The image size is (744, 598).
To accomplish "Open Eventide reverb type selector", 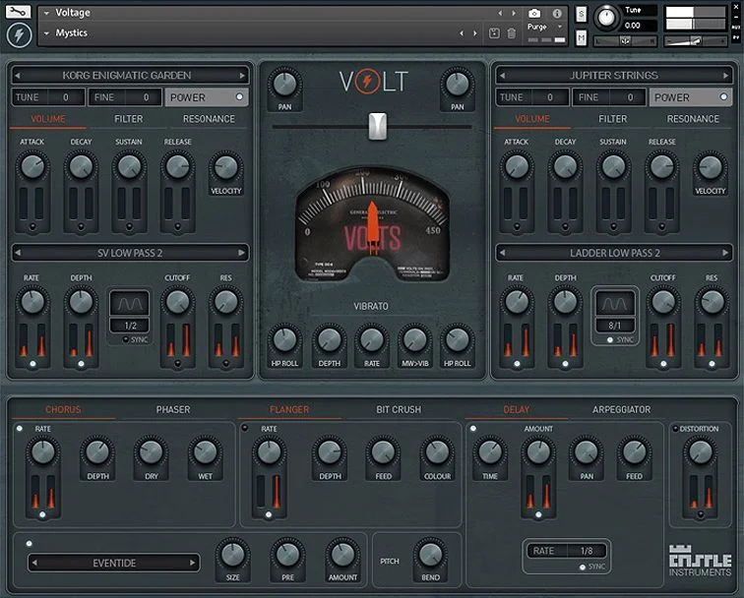I will 114,563.
